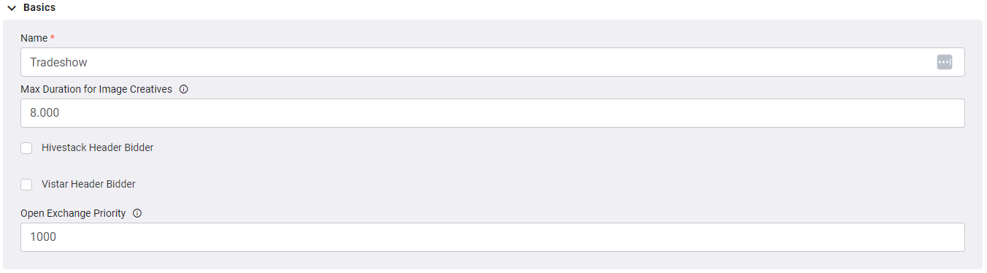Click the 8.000 value in the duration box
987x273 pixels.
[x=45, y=114]
